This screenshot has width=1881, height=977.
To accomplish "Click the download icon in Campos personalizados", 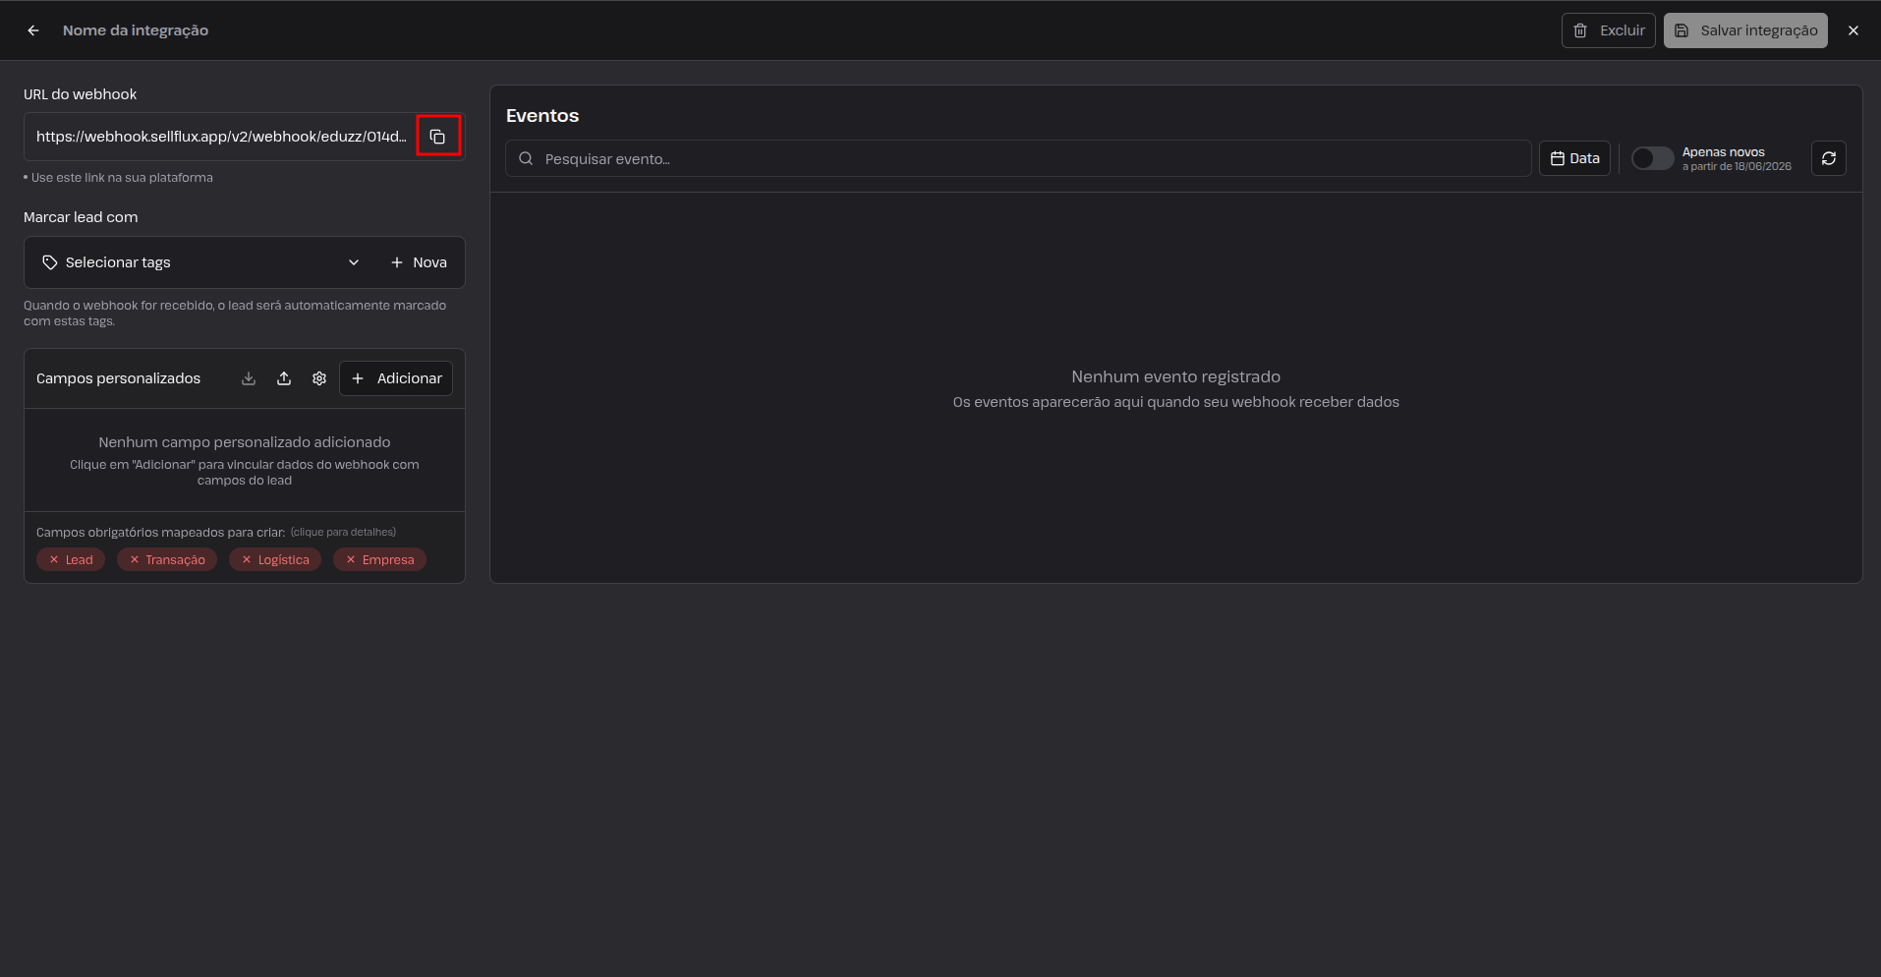I will click(x=249, y=378).
